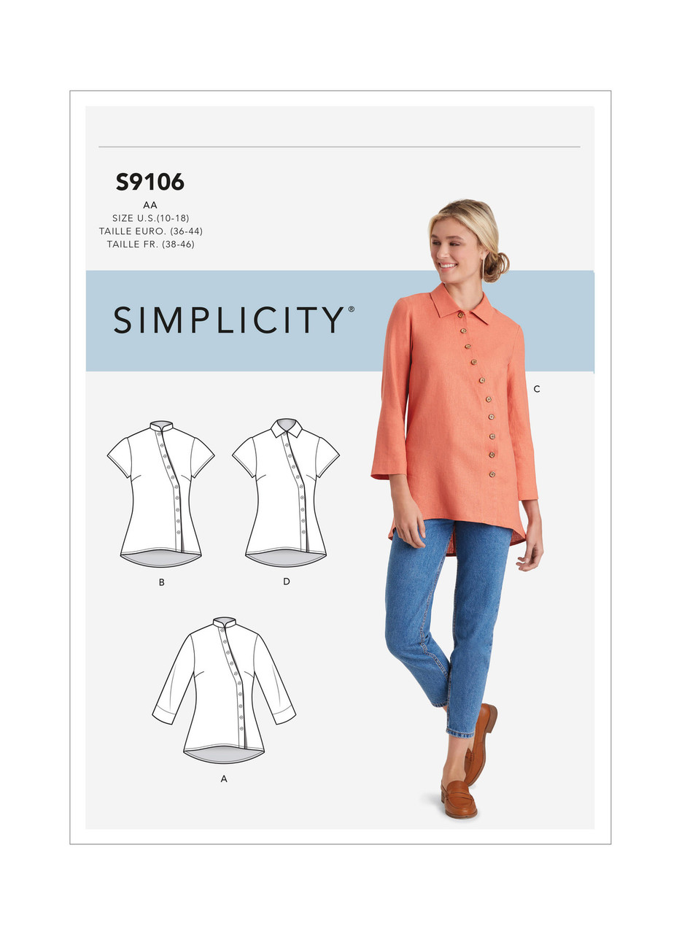Click the AA size code text
The width and height of the screenshot is (679, 934).
pyautogui.click(x=151, y=205)
